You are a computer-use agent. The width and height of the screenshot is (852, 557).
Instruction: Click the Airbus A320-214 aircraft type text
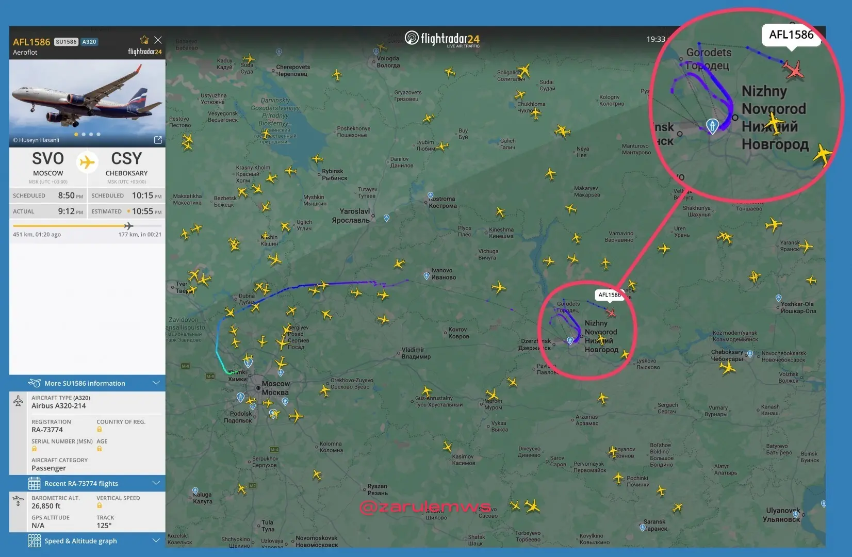[59, 406]
